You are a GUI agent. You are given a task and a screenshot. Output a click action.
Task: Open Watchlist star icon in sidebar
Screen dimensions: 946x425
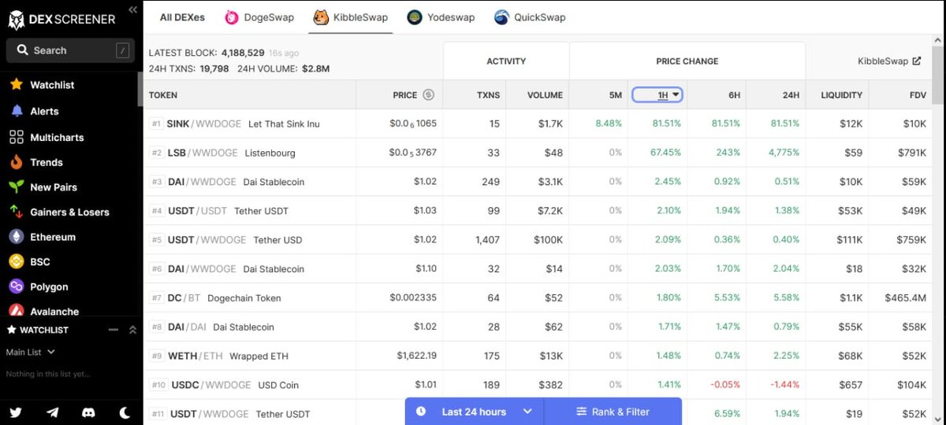16,84
